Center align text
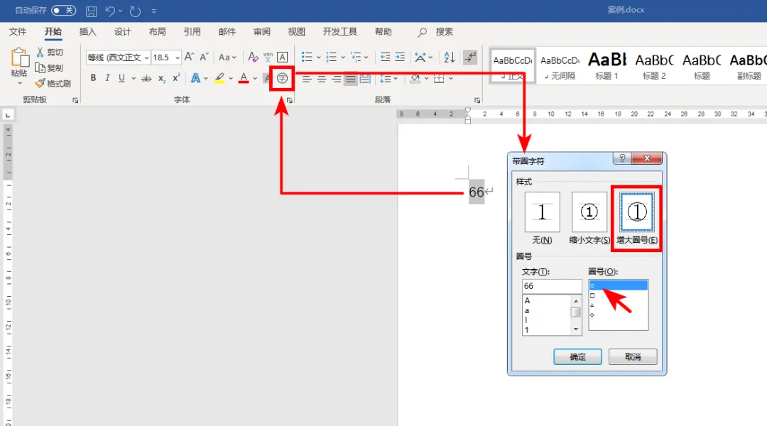 322,78
